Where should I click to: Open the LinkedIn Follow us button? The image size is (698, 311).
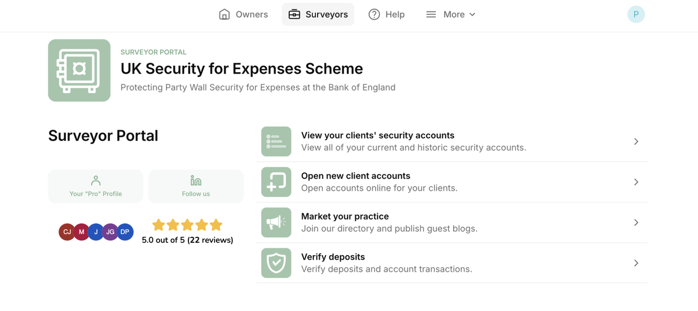(x=196, y=186)
